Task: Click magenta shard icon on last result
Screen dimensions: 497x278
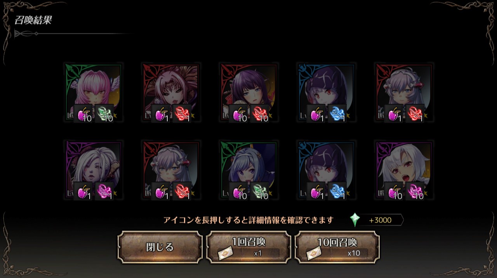Action: [x=415, y=191]
